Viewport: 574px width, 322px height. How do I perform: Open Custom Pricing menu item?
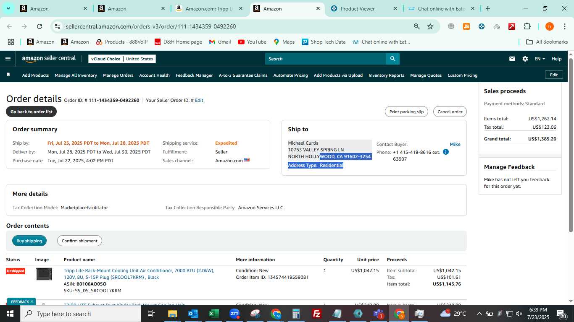pyautogui.click(x=462, y=75)
